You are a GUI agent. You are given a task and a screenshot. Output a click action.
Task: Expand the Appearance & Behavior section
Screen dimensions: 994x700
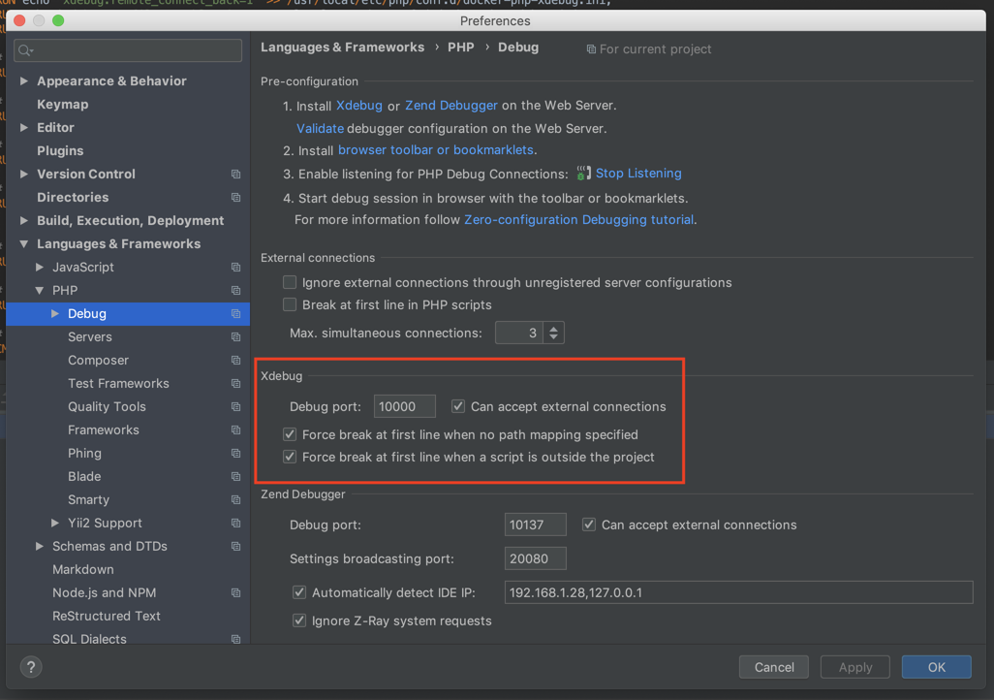pos(24,81)
